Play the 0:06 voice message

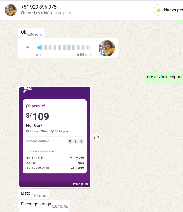pyautogui.click(x=28, y=47)
